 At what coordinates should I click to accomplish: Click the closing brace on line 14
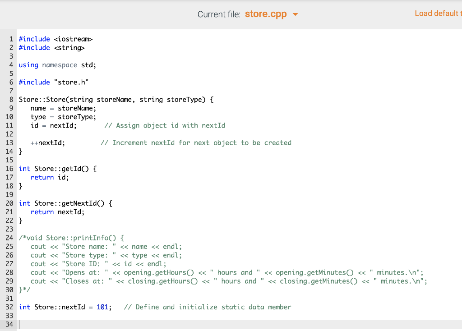click(21, 152)
